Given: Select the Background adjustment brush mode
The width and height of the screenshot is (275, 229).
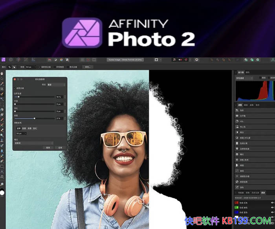Looking at the screenshot, I should pos(29,128).
